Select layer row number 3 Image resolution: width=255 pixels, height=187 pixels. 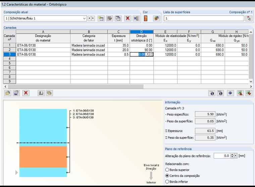pos(10,54)
